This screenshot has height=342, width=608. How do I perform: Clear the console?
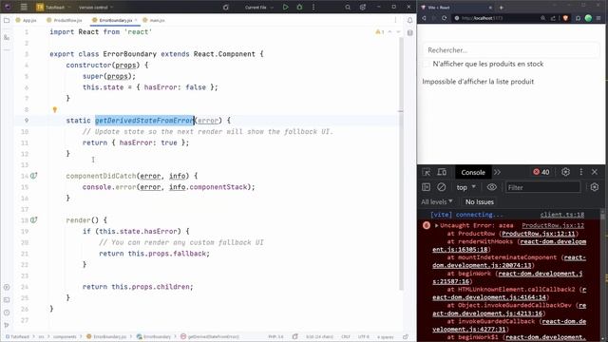pyautogui.click(x=441, y=187)
